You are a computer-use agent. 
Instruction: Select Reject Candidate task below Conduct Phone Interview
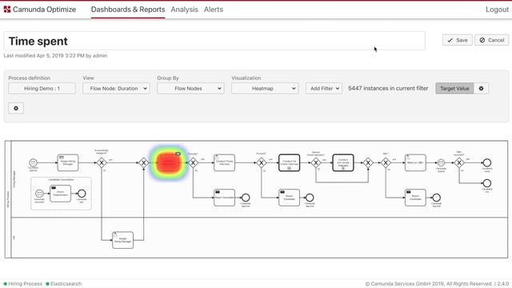tap(224, 198)
